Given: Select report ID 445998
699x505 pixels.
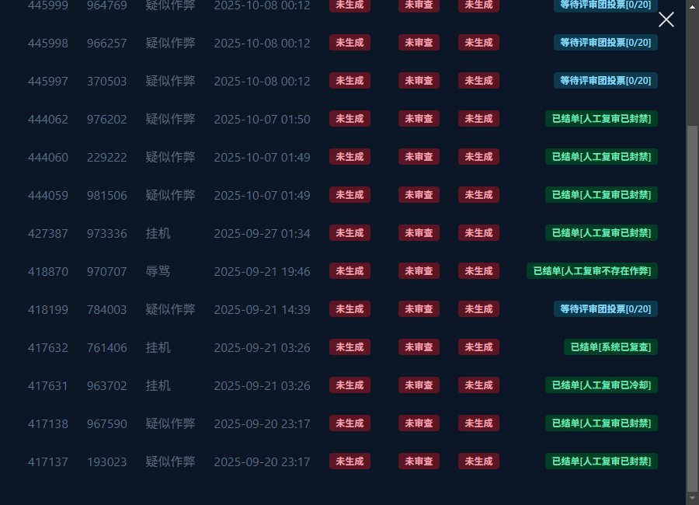Looking at the screenshot, I should click(x=48, y=44).
